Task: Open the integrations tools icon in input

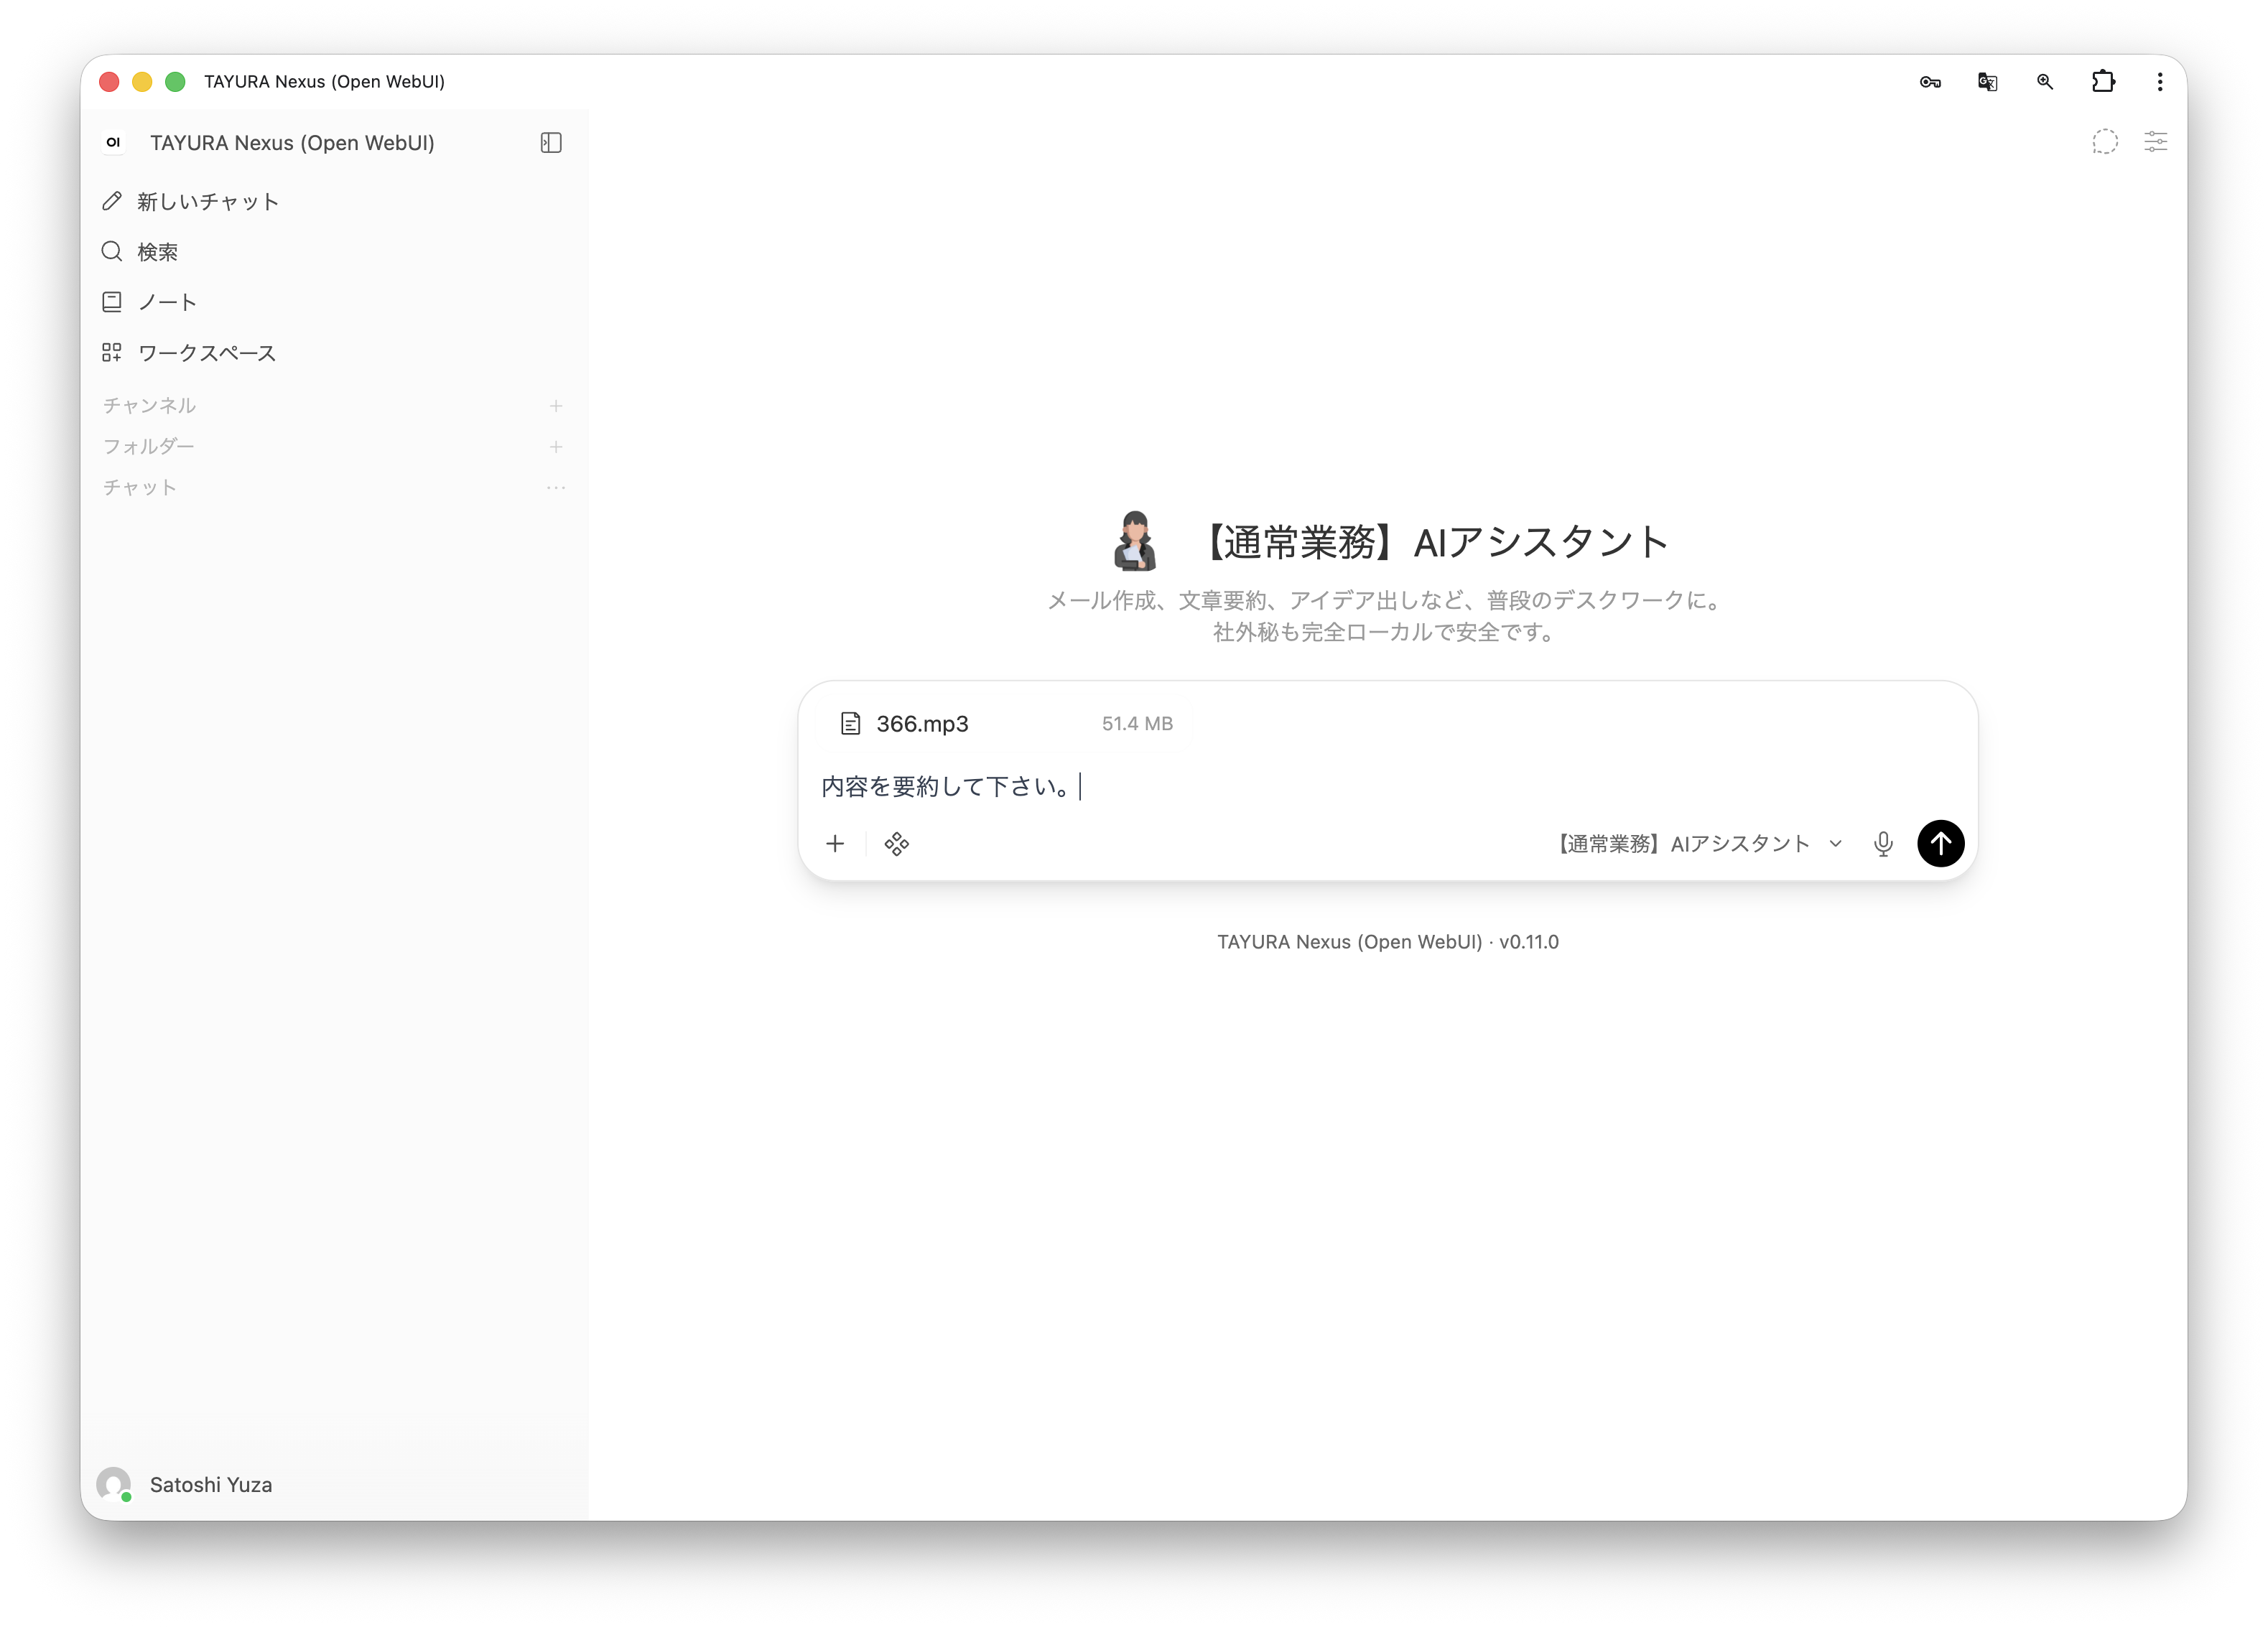Action: 897,844
